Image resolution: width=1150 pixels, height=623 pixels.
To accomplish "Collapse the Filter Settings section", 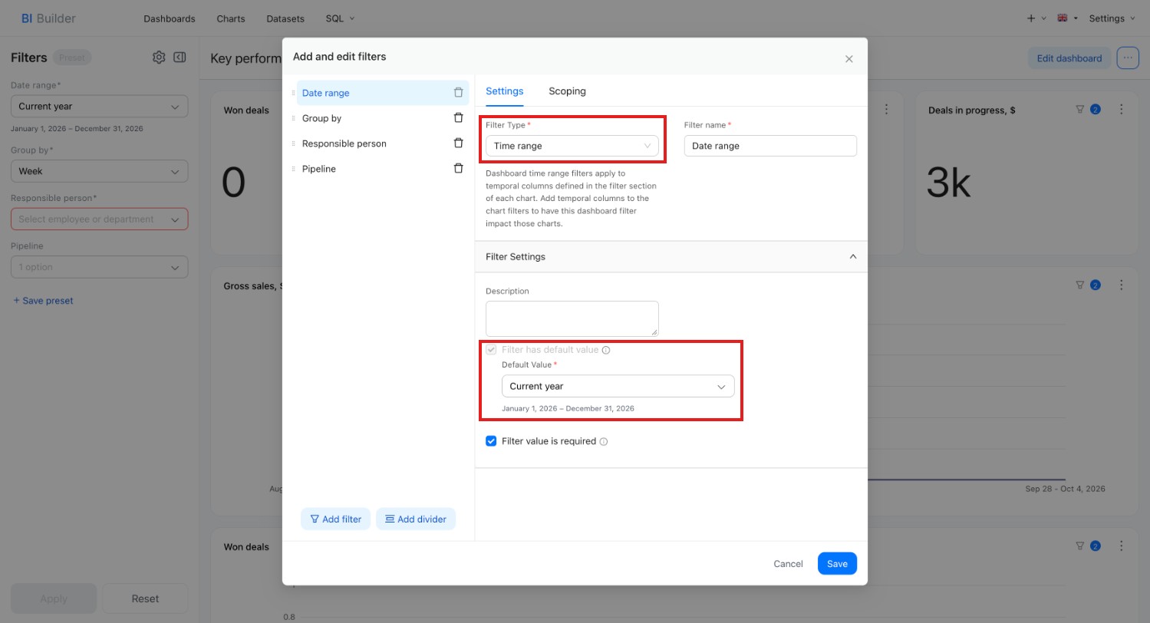I will coord(853,257).
